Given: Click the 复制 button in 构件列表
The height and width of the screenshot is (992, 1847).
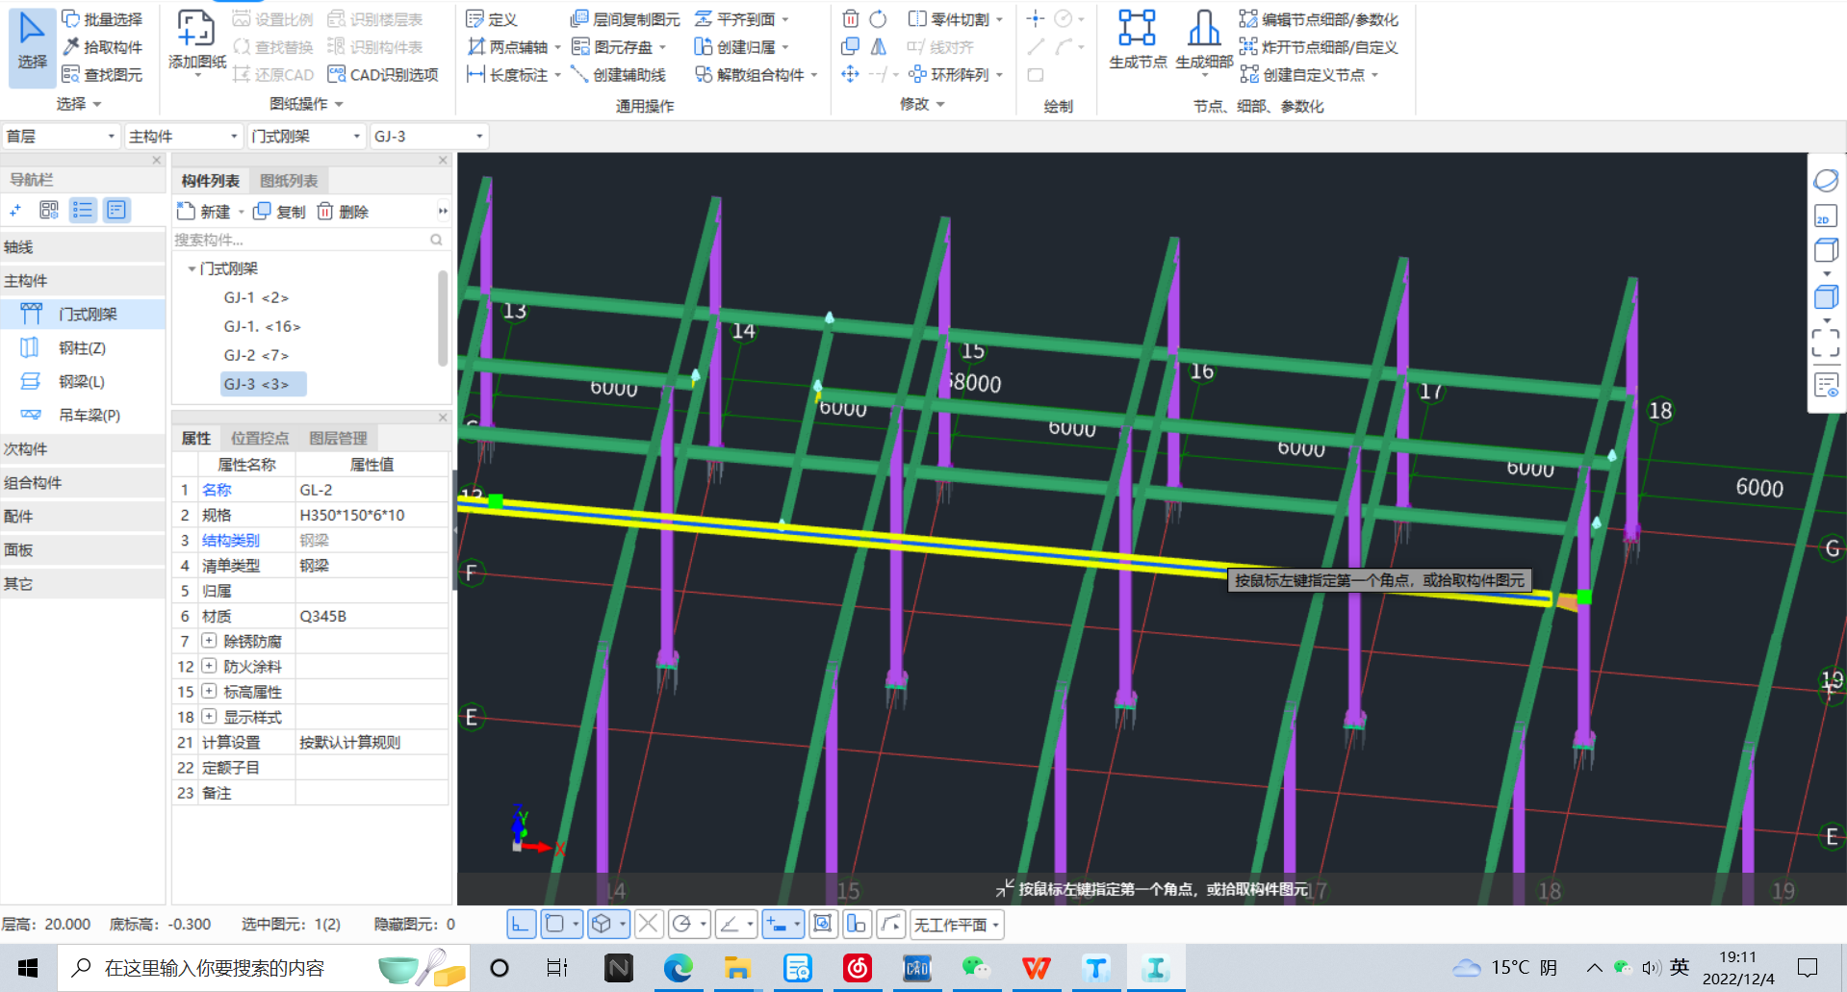Looking at the screenshot, I should click(279, 212).
